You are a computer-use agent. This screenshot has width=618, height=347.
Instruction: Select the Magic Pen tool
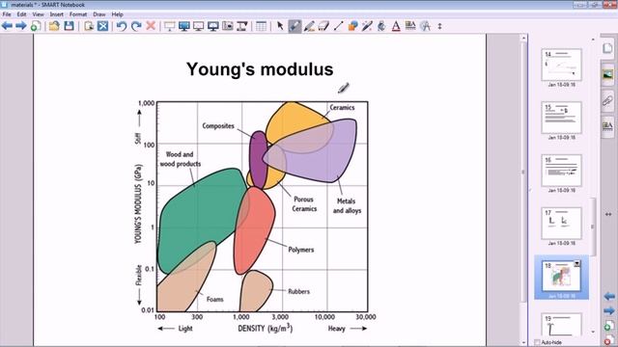pyautogui.click(x=367, y=26)
